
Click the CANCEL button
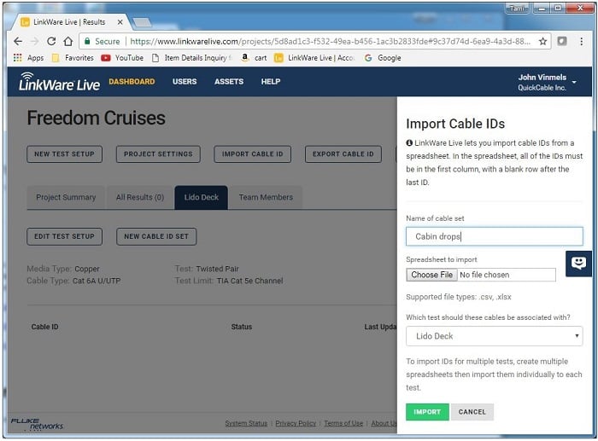[x=472, y=412]
